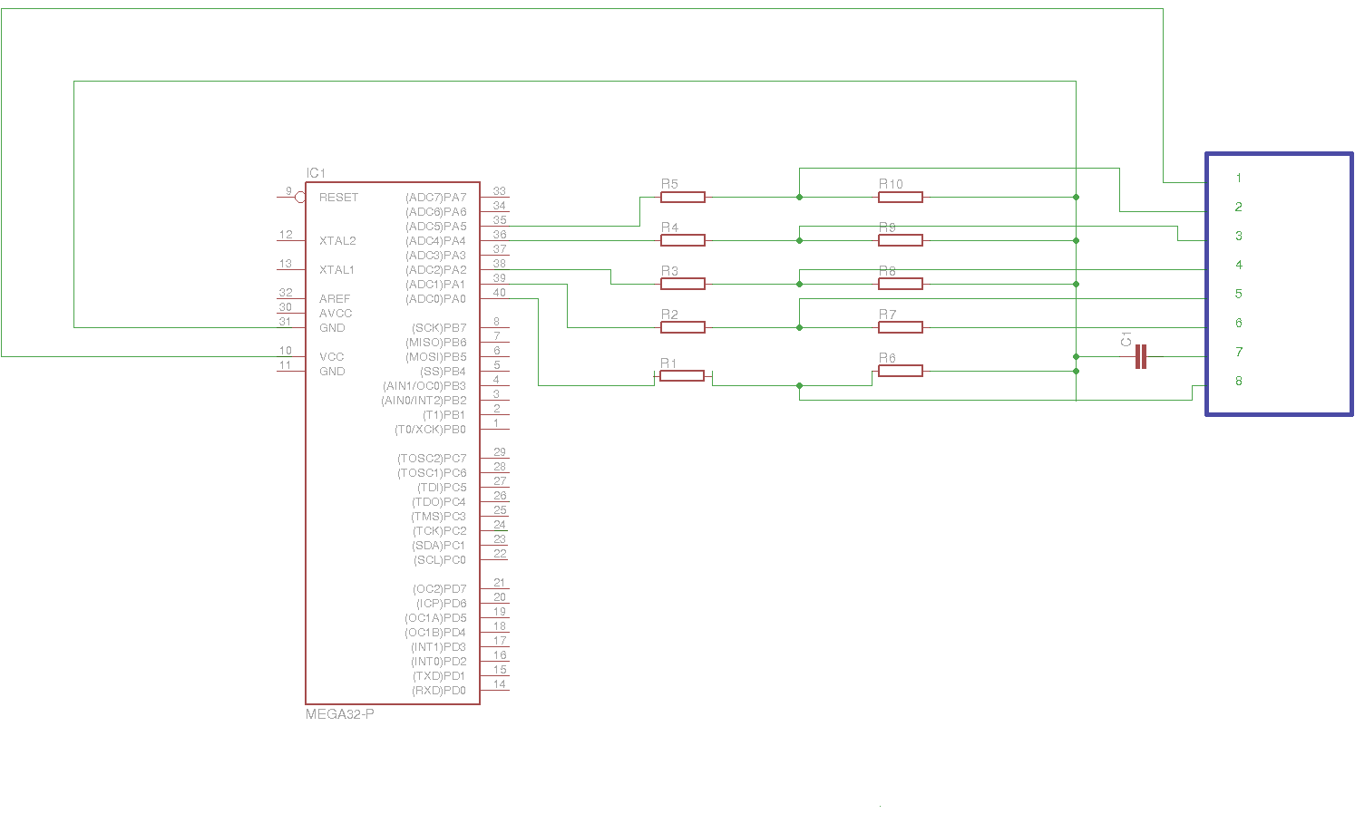Click the (MISO)PB6 pin label
The image size is (1355, 833).
point(436,343)
